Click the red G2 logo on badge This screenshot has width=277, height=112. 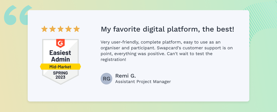click(x=60, y=43)
